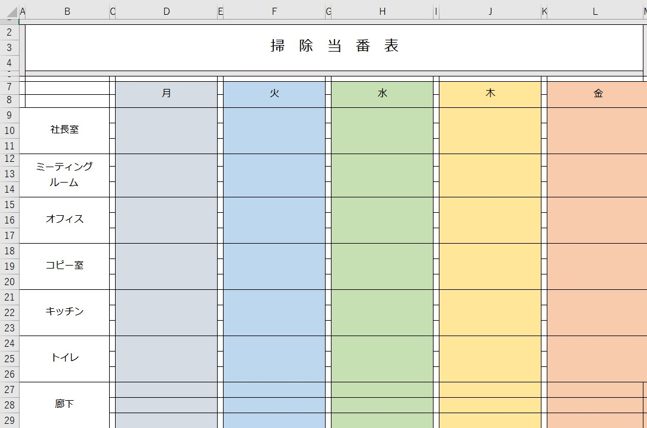
Task: Select the 火 day header cell
Action: tap(274, 94)
